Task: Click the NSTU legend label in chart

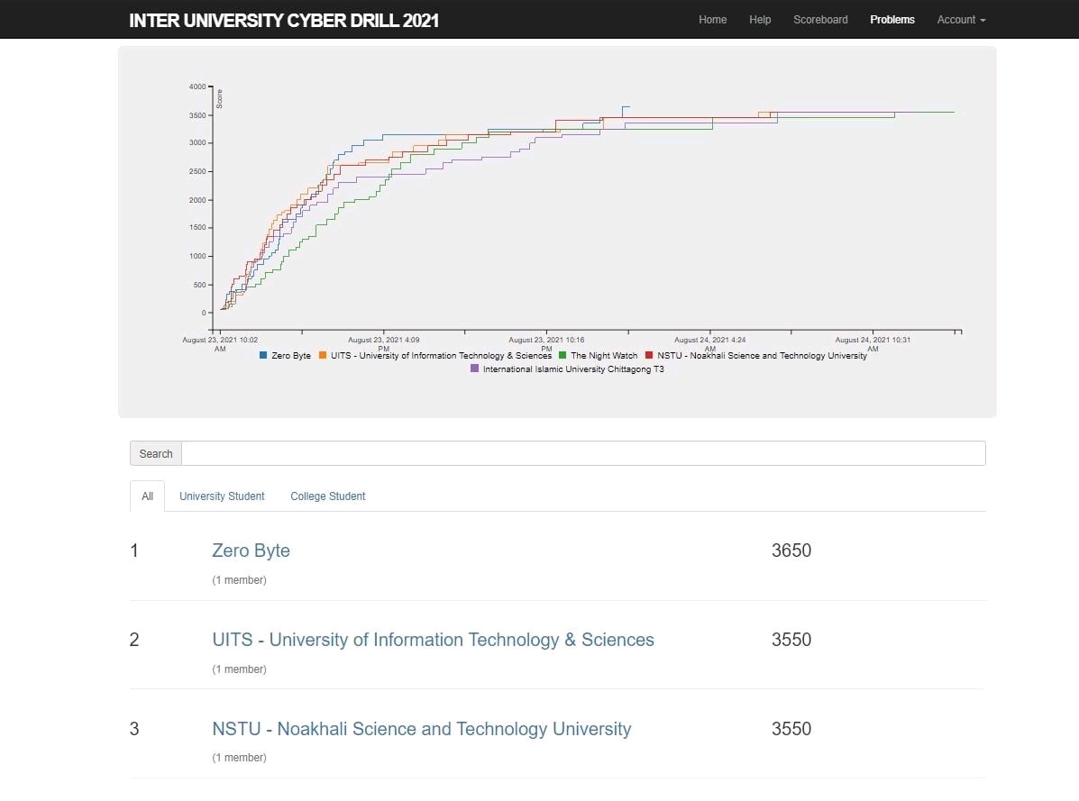Action: (x=762, y=356)
